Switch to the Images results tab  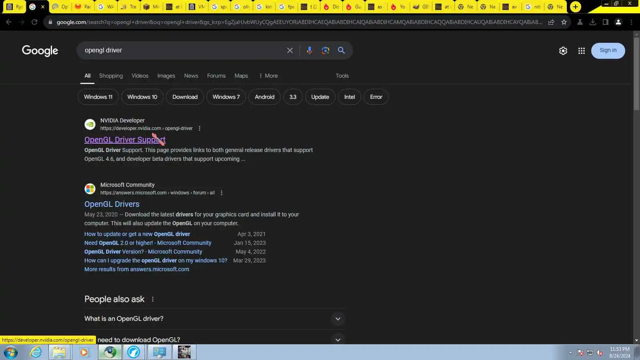pos(166,76)
